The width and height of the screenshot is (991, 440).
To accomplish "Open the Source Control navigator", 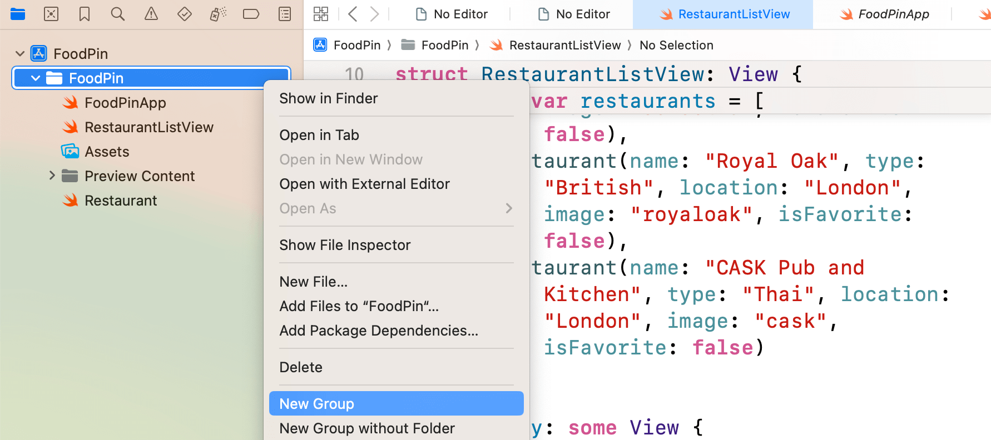I will pos(51,14).
